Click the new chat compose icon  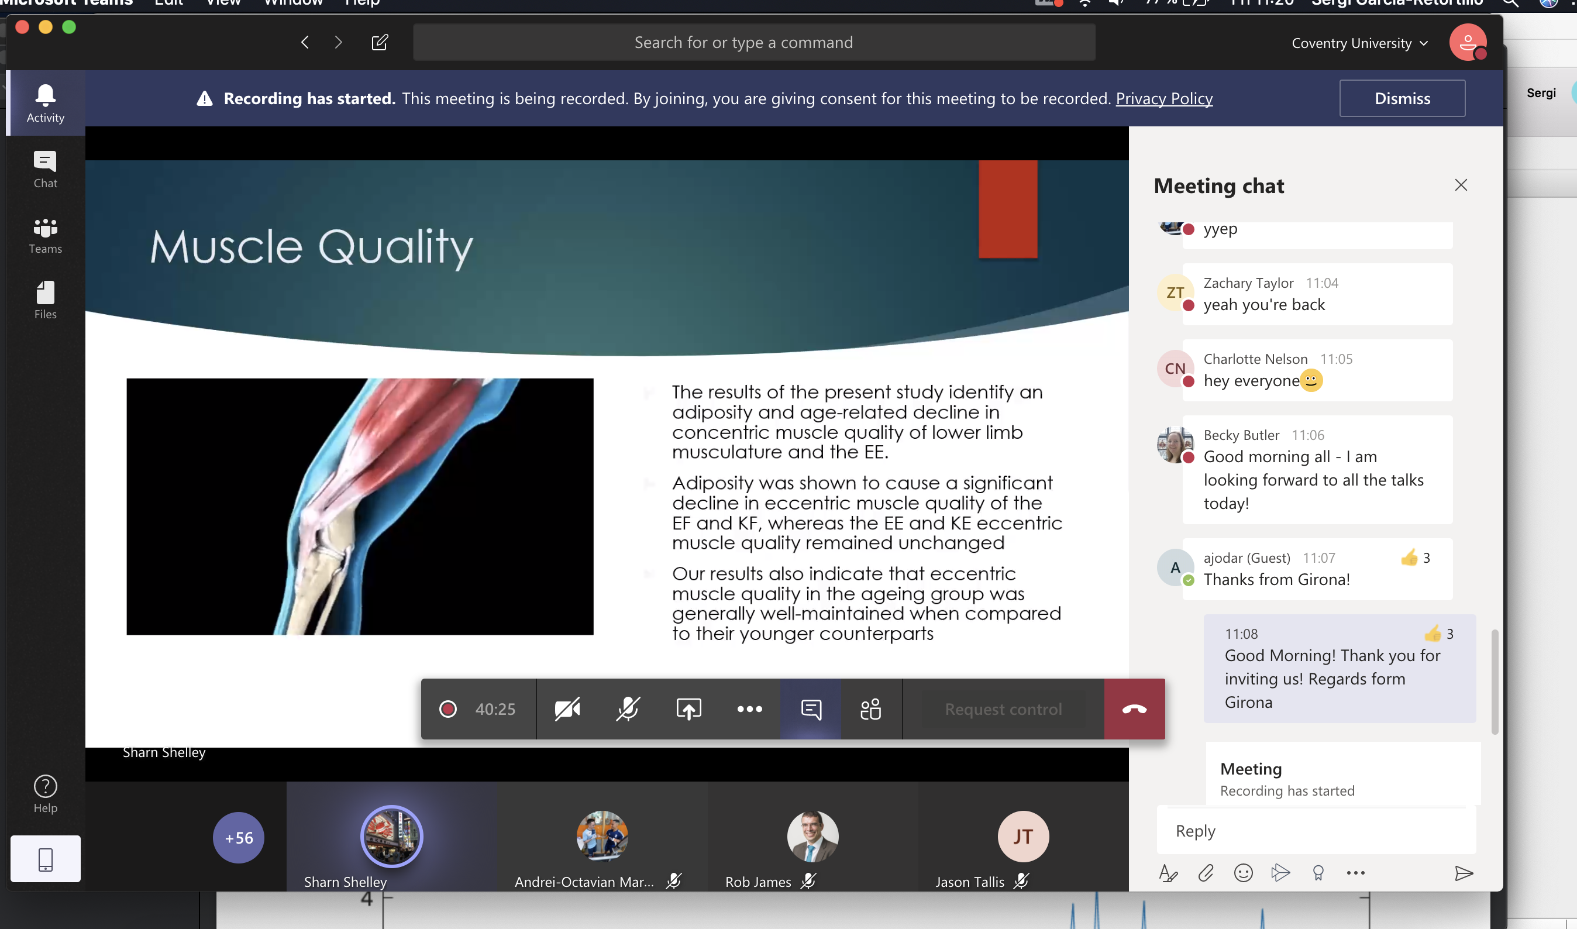click(380, 42)
